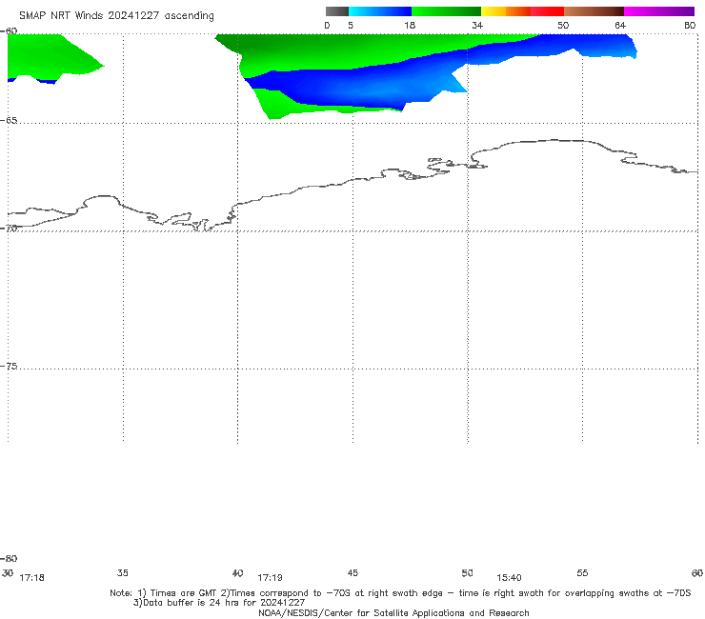Click the color bar label '34'
Viewport: 705px width, 619px height.
point(477,26)
